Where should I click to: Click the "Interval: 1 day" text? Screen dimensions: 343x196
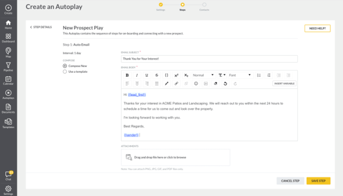pos(72,53)
